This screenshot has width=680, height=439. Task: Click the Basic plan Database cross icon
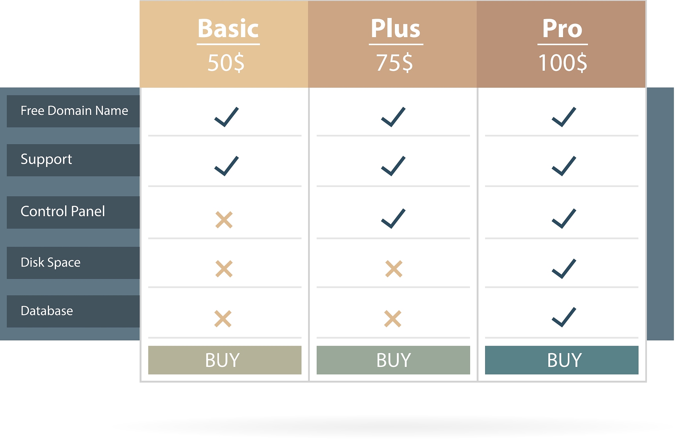click(223, 318)
